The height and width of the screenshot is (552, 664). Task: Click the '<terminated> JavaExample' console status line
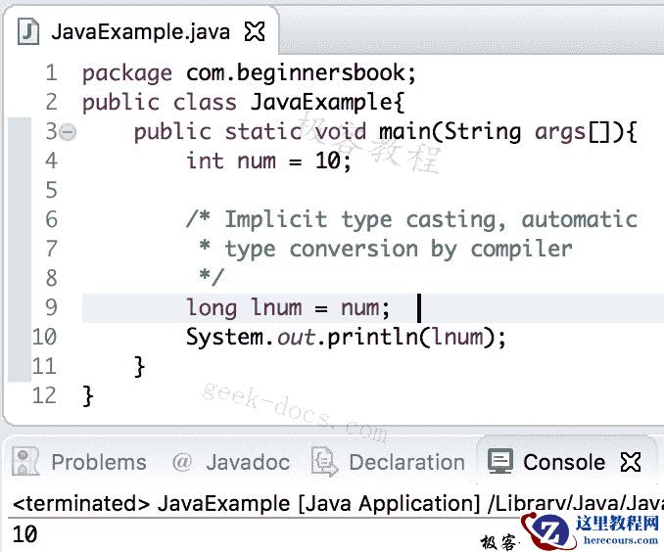pos(338,504)
